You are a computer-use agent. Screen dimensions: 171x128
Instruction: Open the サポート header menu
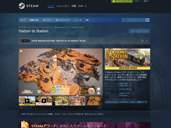pos(82,6)
